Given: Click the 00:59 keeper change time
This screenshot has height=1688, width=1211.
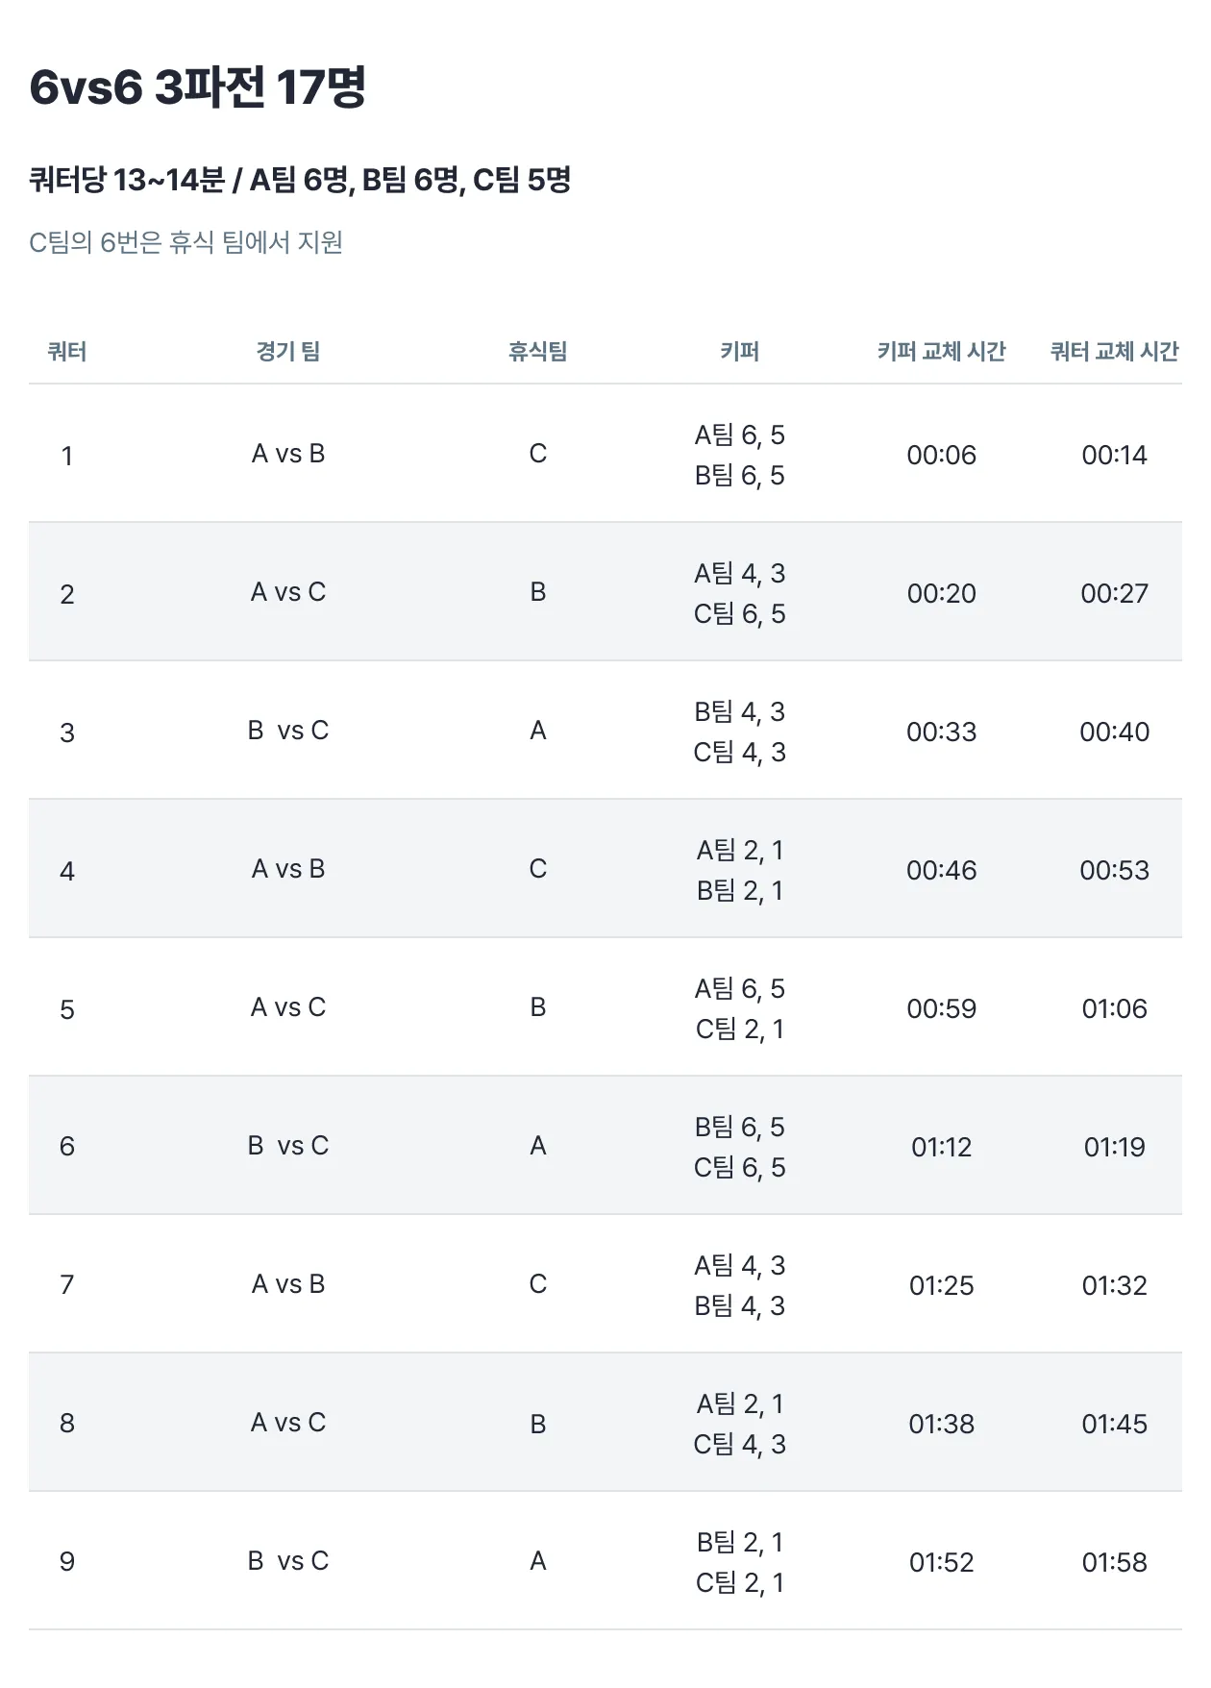Looking at the screenshot, I should point(941,1008).
